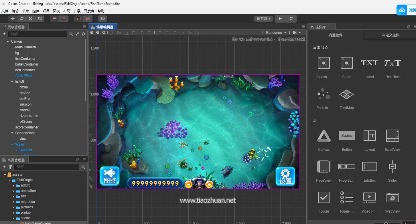Open the browser preview platform dropdown

pyautogui.click(x=263, y=19)
